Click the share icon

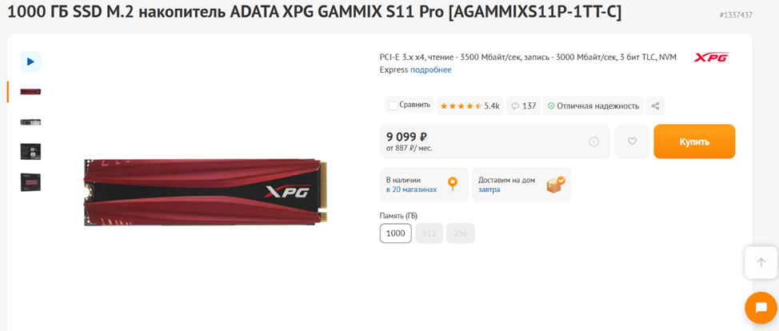pyautogui.click(x=655, y=106)
